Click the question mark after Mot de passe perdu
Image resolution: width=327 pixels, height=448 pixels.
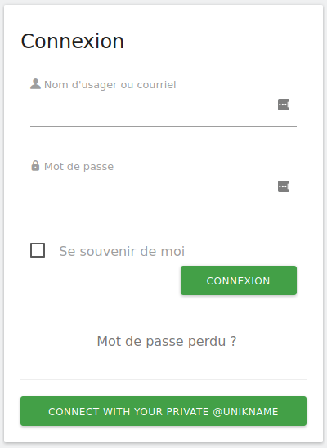(x=234, y=341)
